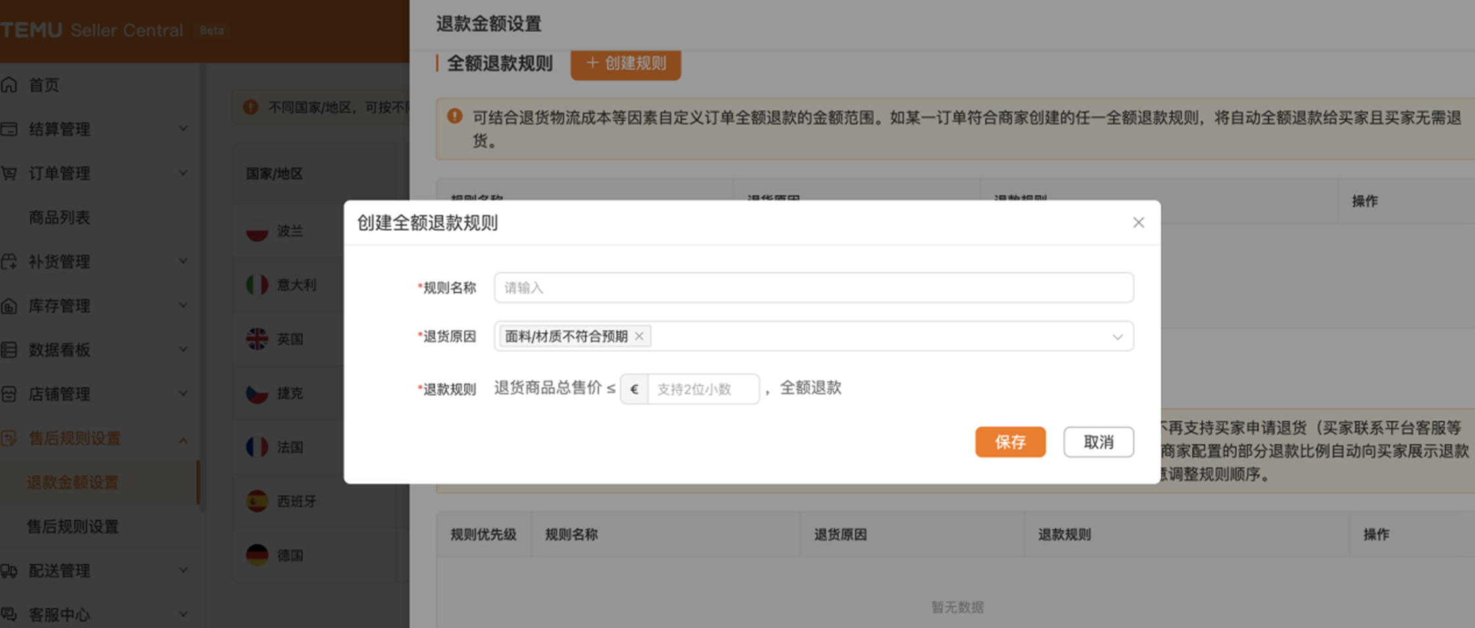1475x628 pixels.
Task: Click the 配送管理 truck icon
Action: (9, 570)
